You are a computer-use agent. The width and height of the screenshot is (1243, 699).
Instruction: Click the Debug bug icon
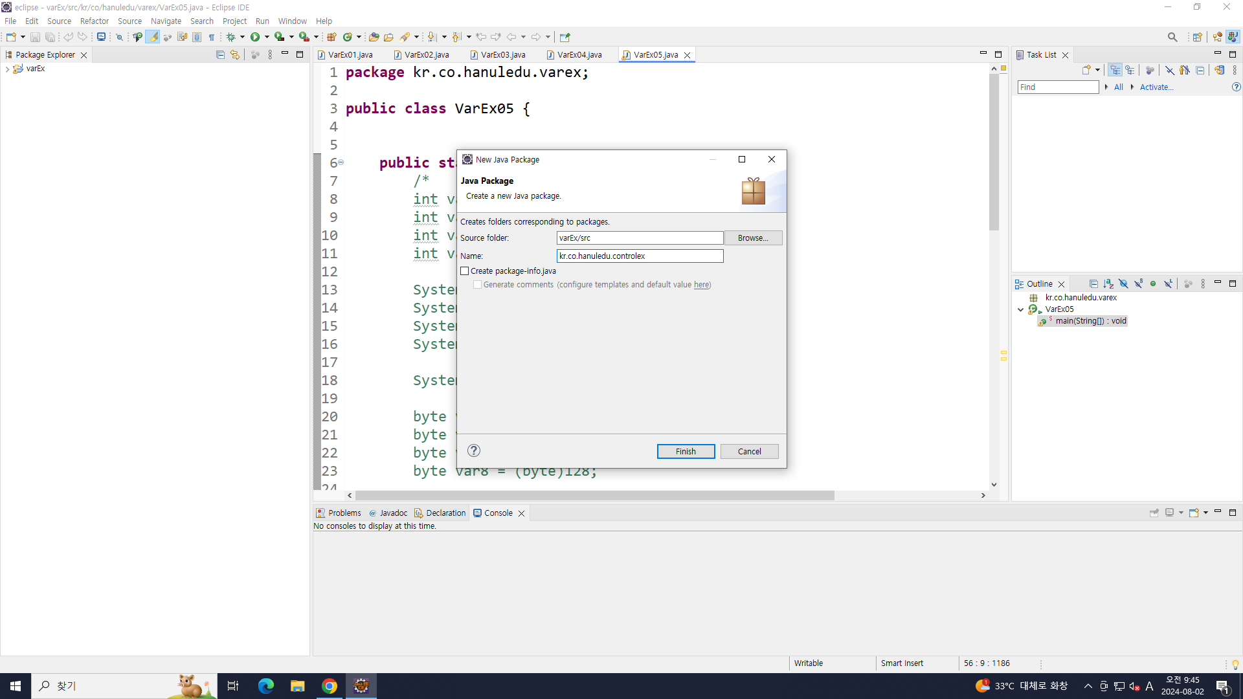click(230, 37)
